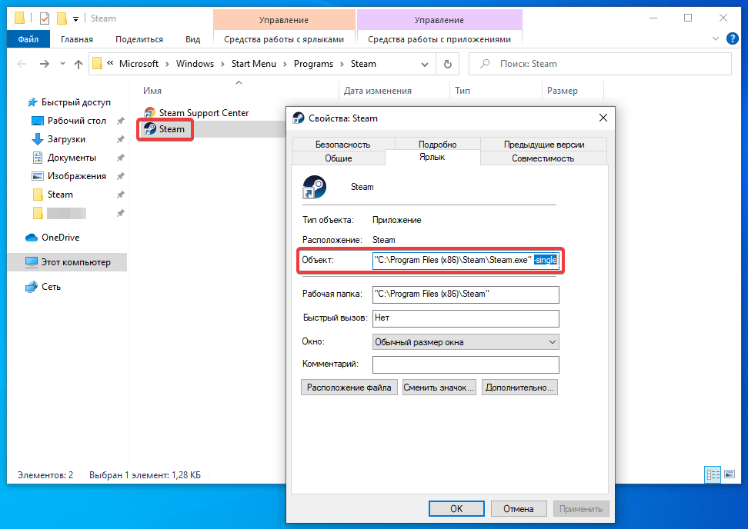Click the This PC monitor icon

coord(32,262)
